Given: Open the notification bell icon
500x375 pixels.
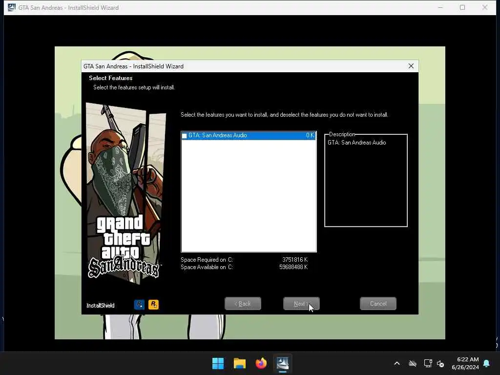Looking at the screenshot, I should (x=487, y=363).
